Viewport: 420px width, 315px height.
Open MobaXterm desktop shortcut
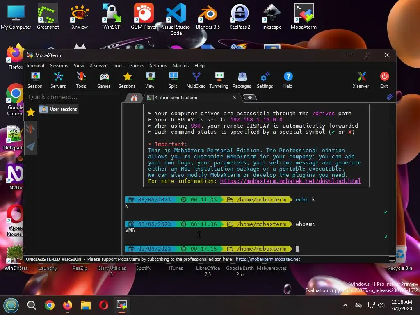click(304, 16)
